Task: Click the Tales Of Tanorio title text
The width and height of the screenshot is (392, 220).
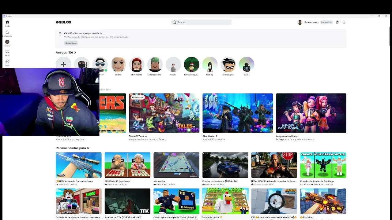Action: 138,136
